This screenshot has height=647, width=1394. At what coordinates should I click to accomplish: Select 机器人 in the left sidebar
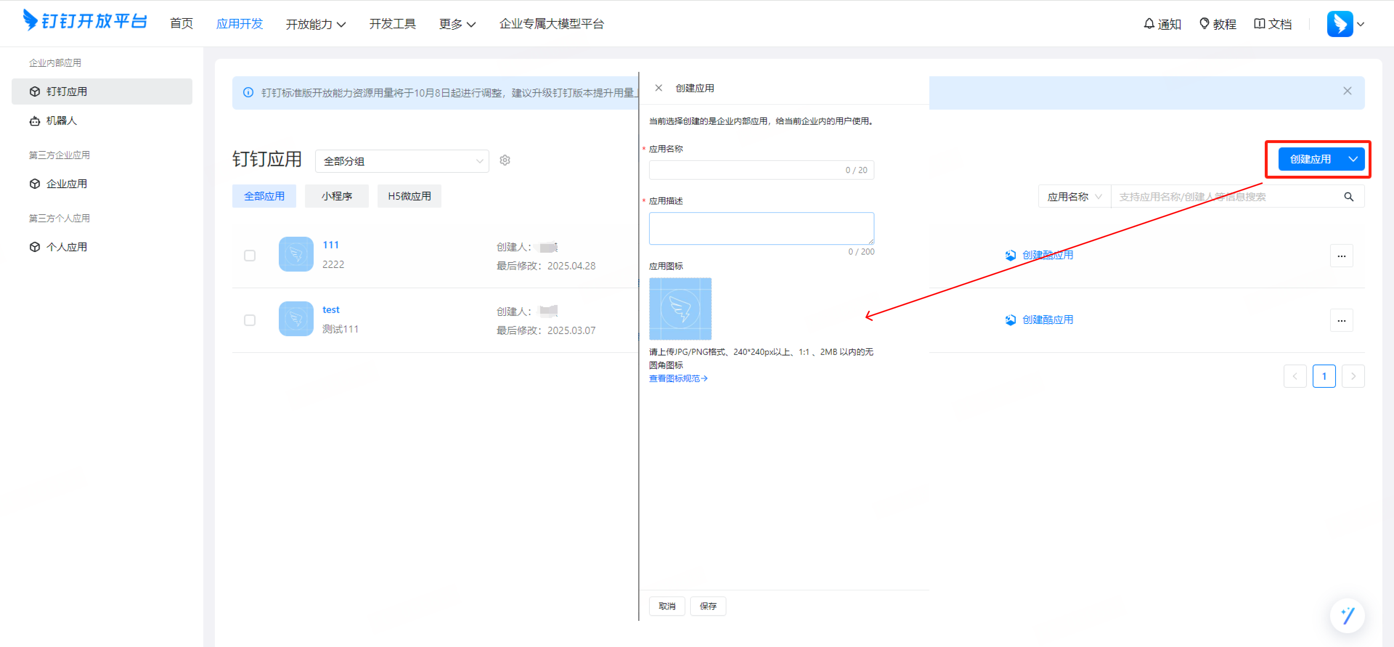[x=61, y=121]
